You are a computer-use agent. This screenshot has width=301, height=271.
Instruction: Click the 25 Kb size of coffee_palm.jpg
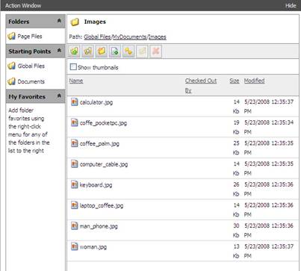point(236,148)
